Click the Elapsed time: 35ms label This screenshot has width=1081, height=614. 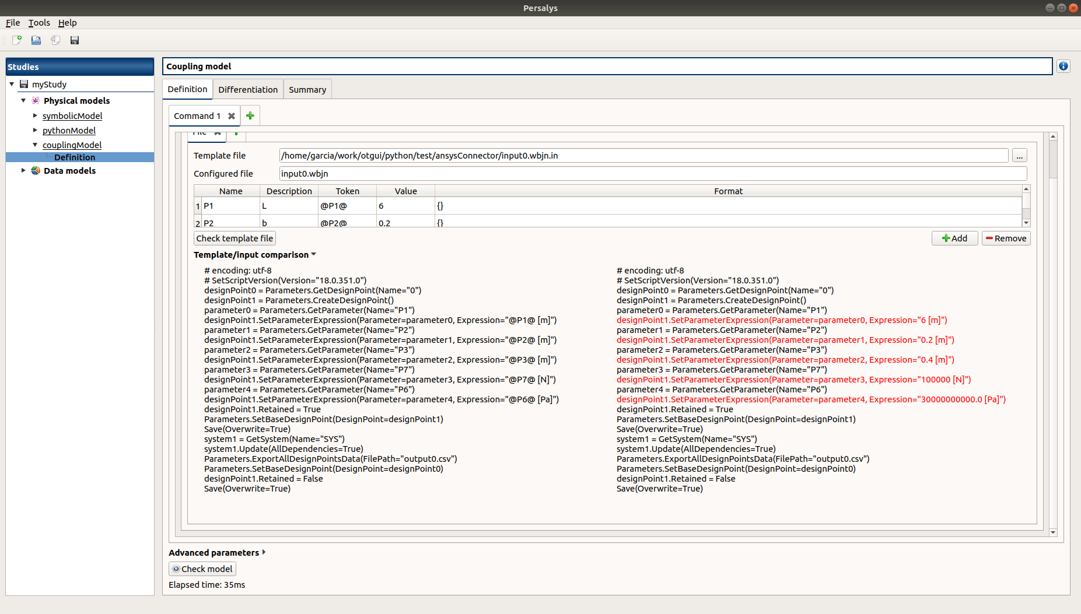point(207,585)
